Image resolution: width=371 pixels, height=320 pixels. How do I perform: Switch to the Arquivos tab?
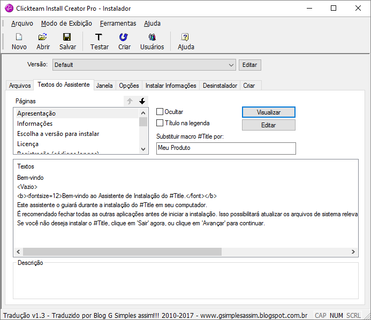[x=20, y=86]
